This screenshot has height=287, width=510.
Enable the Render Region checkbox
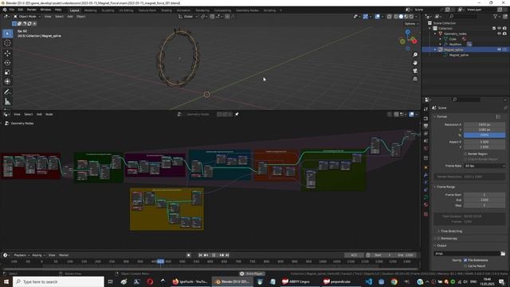(465, 154)
